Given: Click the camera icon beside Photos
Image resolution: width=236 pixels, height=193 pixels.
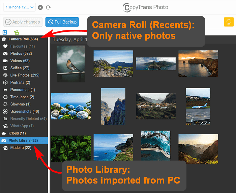Looking at the screenshot, I should pos(5,53).
